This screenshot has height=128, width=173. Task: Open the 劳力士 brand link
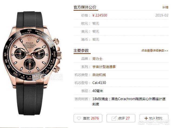click(x=97, y=59)
